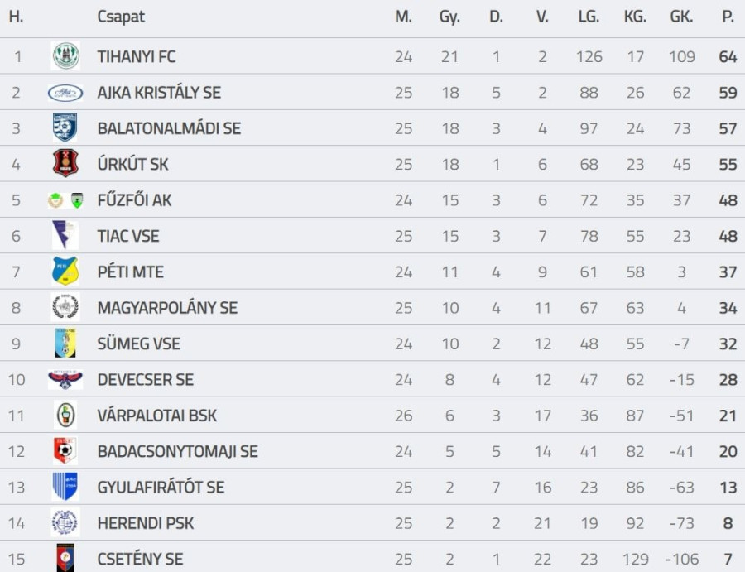The width and height of the screenshot is (745, 572).
Task: Click the GK. goal difference header
Action: (x=681, y=17)
